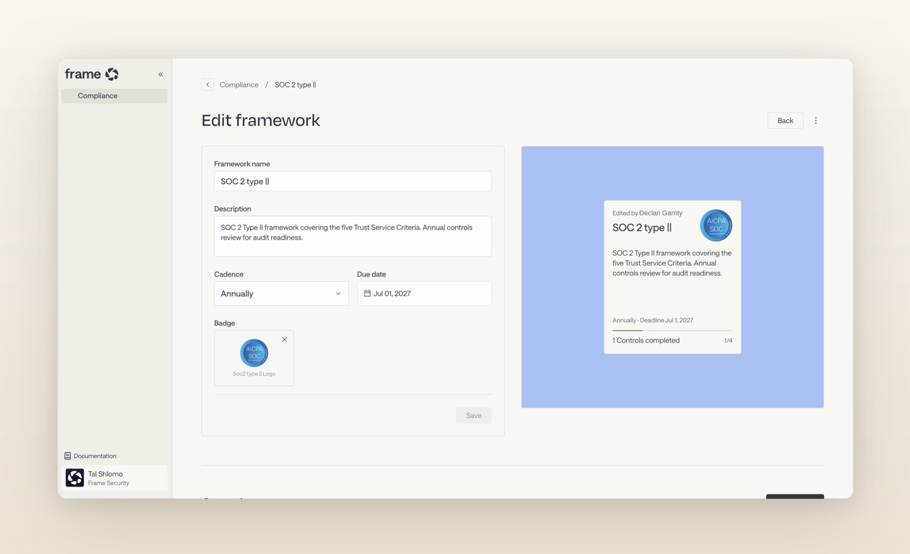Click the Save button
910x554 pixels.
point(474,415)
